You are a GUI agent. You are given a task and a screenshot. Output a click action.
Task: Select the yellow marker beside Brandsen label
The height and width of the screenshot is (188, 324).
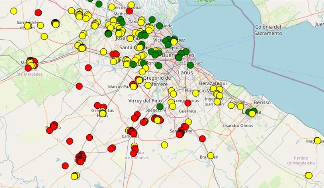[x=210, y=155]
